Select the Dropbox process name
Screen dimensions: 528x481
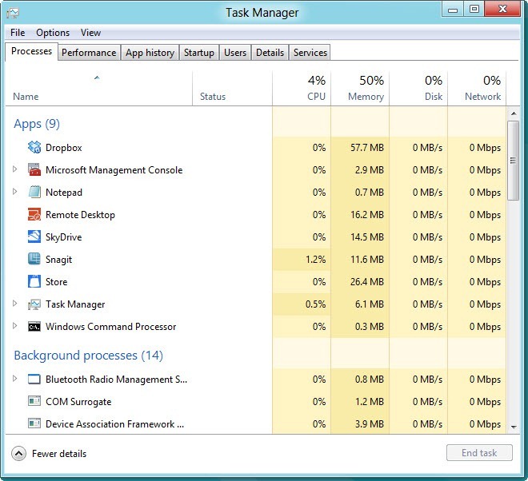click(64, 148)
